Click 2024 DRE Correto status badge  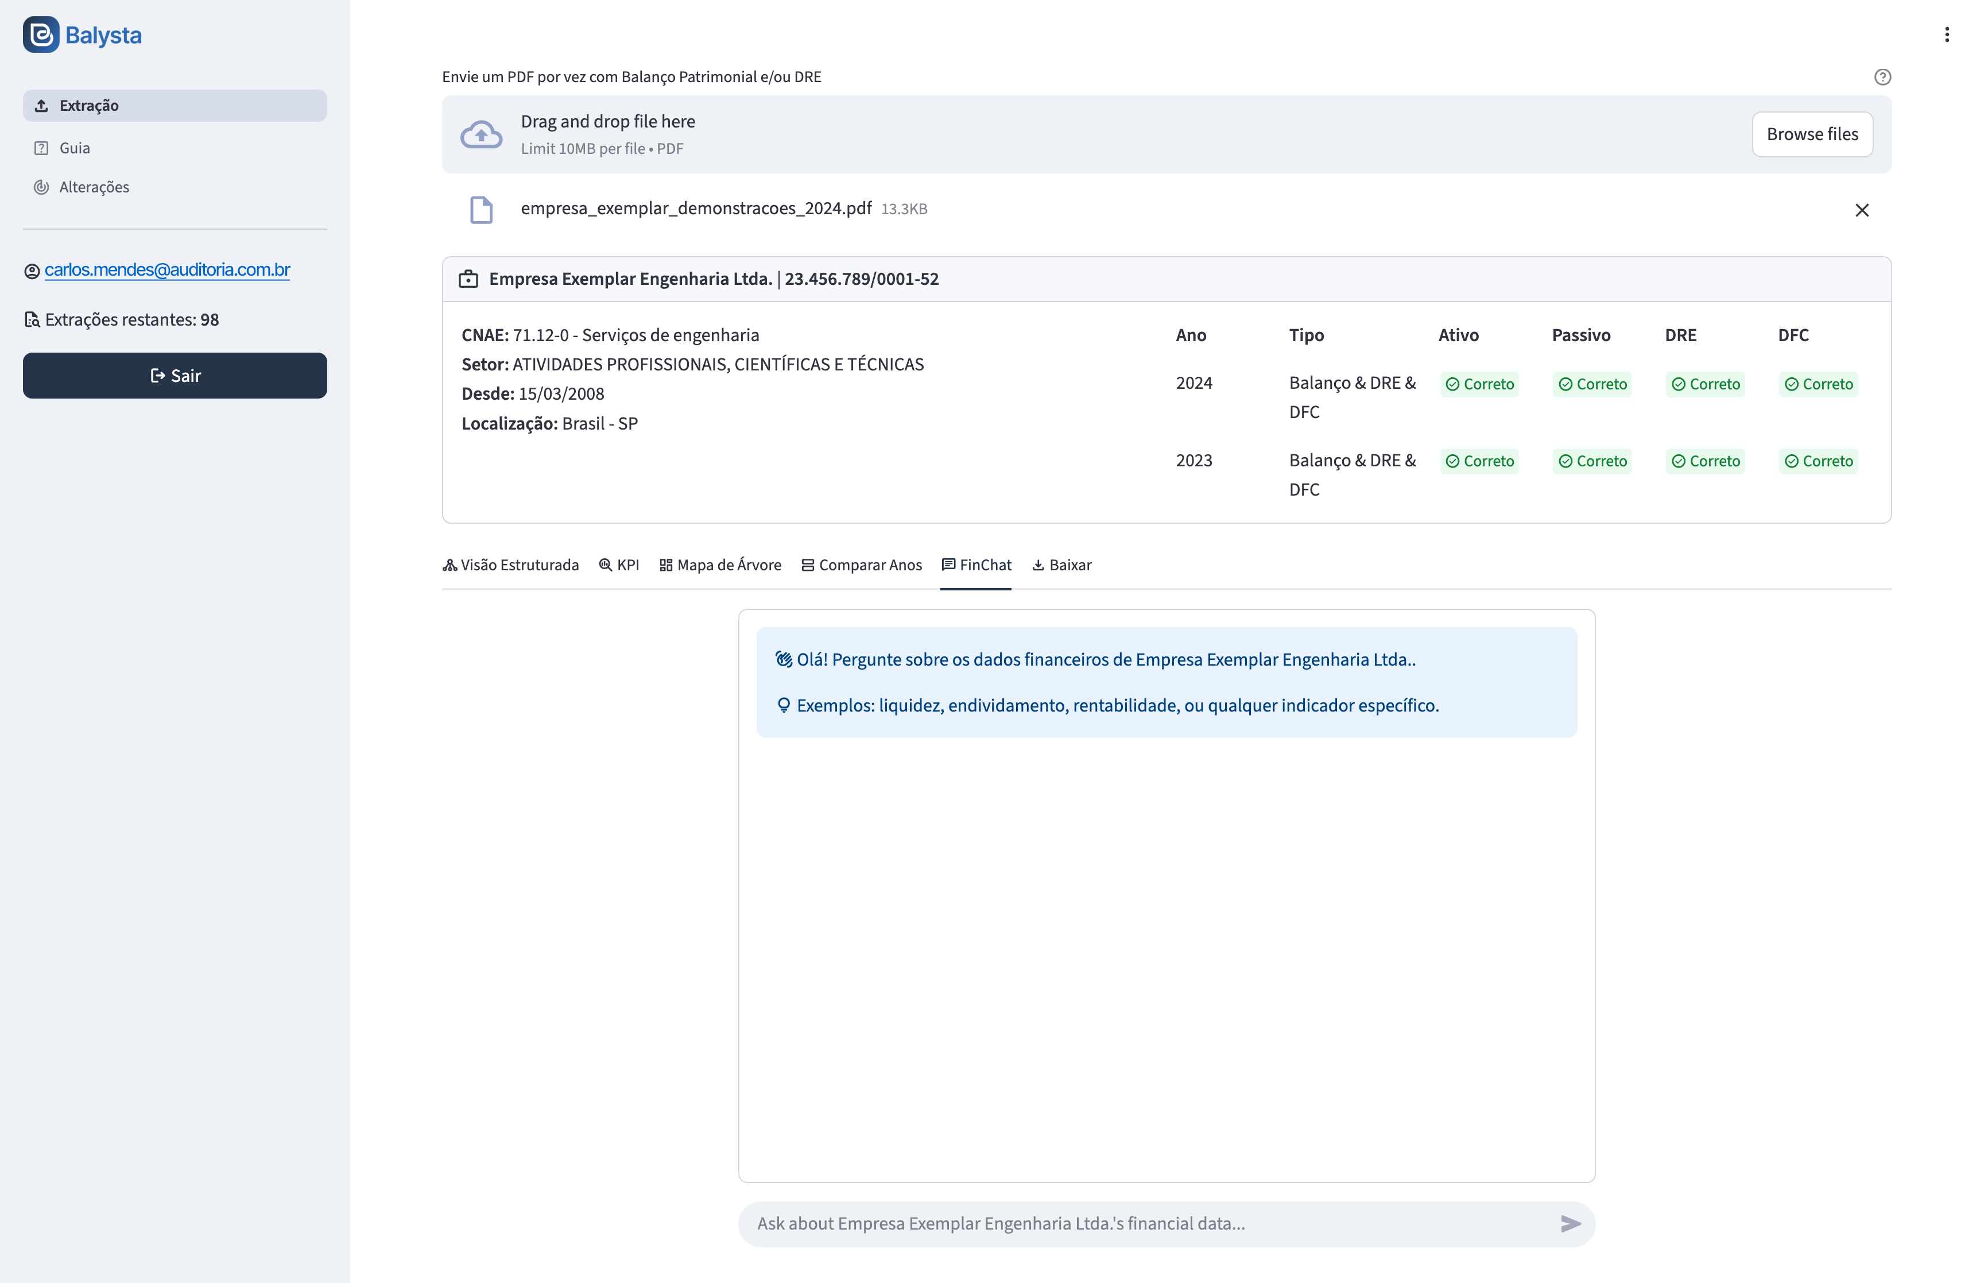click(1705, 384)
